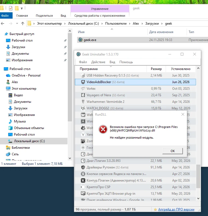Click the Драйверы Рутокен shield icon
This screenshot has height=216, width=208.
[x=83, y=167]
